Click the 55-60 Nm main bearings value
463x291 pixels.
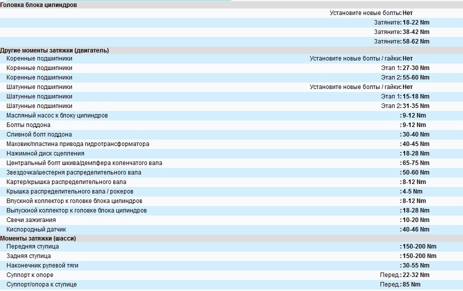(x=416, y=77)
